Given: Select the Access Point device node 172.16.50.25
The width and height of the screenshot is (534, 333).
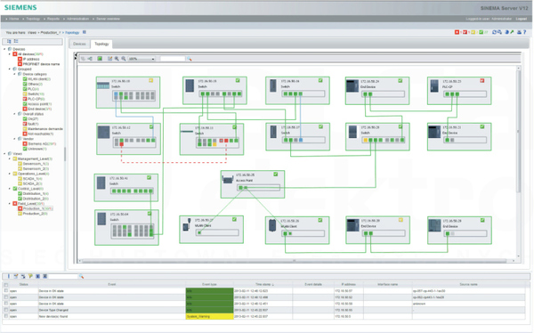Looking at the screenshot, I should [253, 184].
